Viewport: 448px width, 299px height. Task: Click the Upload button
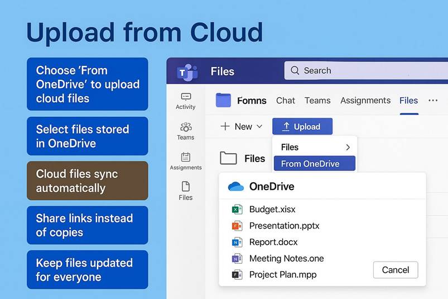tap(302, 126)
